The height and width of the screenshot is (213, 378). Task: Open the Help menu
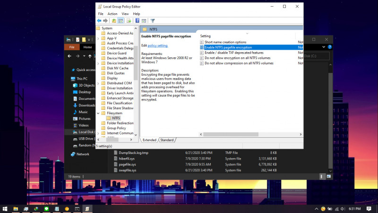pos(136,14)
